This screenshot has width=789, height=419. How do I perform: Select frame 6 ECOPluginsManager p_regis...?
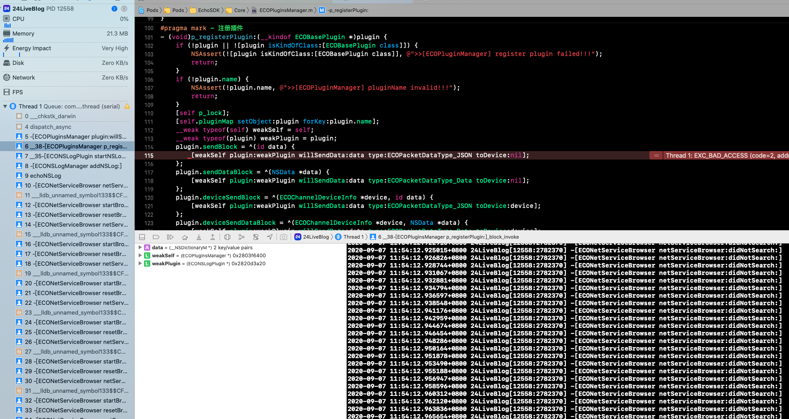tap(67, 147)
